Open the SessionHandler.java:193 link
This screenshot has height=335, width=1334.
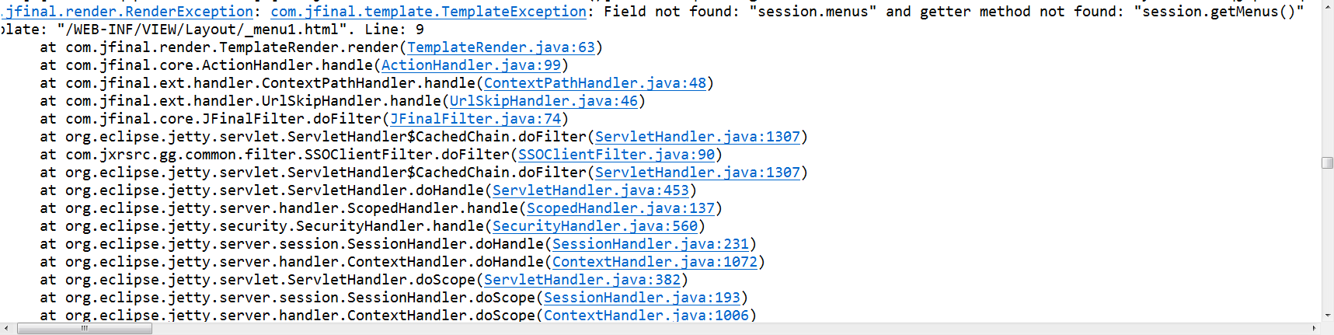coord(643,298)
